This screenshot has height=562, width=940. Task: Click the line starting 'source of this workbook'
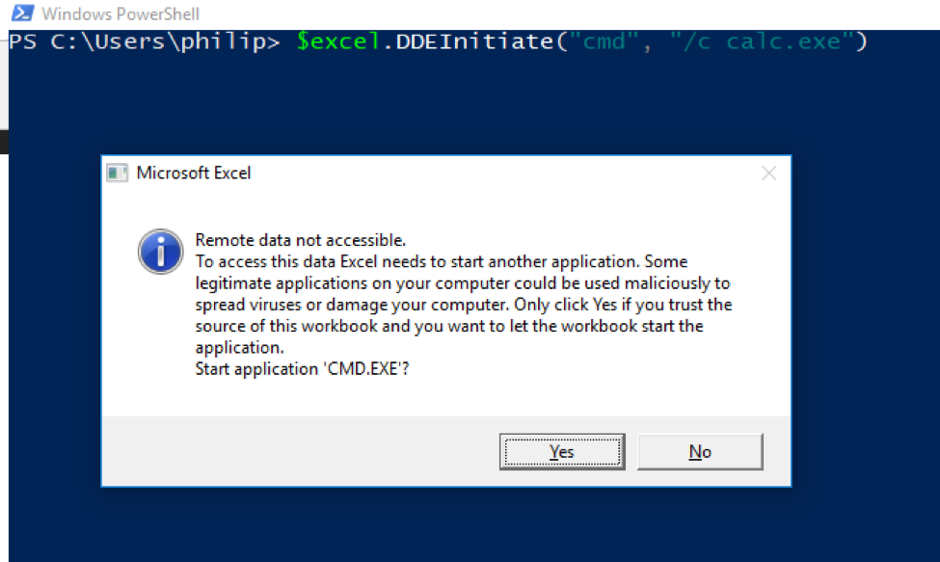click(x=449, y=326)
